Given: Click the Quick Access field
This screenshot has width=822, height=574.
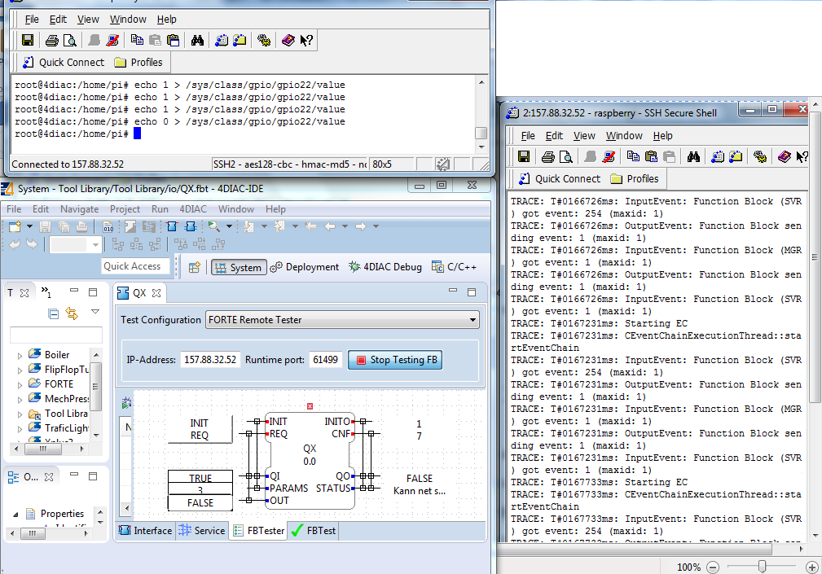Looking at the screenshot, I should click(136, 266).
